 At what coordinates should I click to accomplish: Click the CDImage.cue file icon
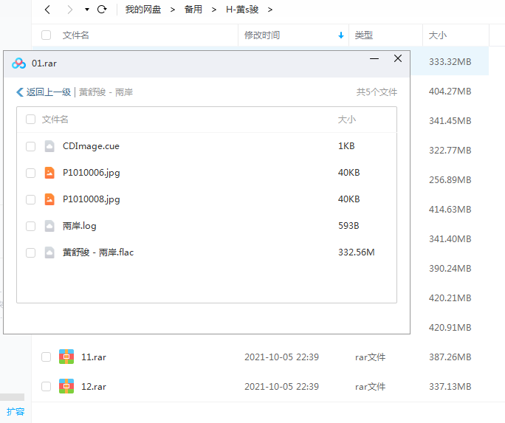click(x=49, y=146)
